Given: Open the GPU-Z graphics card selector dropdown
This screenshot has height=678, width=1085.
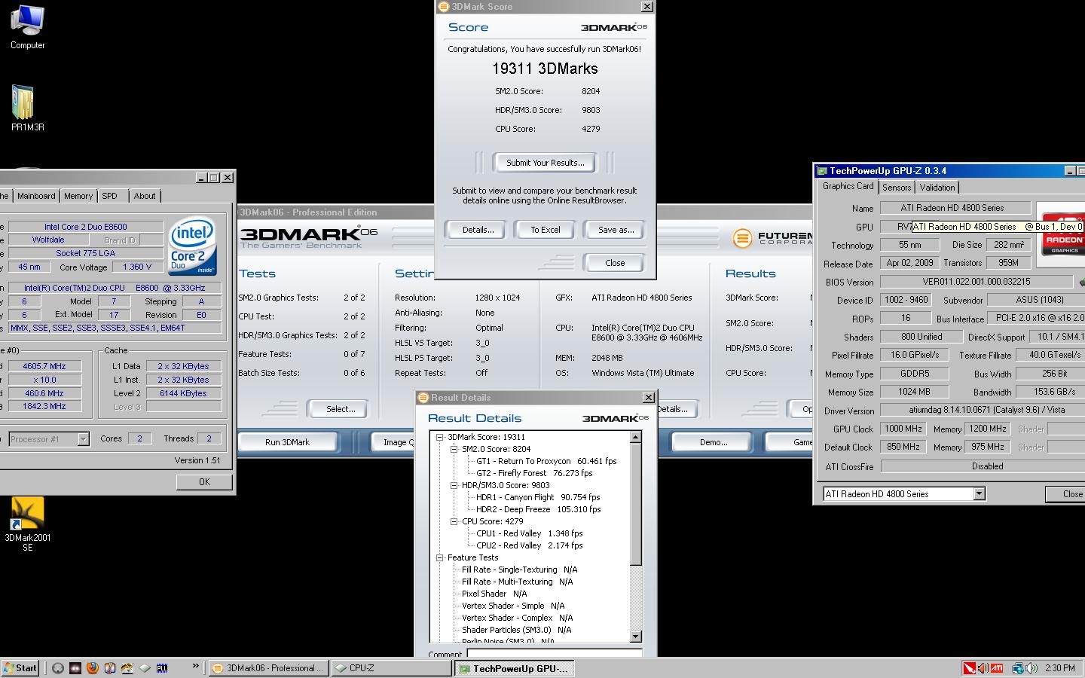Looking at the screenshot, I should [979, 494].
